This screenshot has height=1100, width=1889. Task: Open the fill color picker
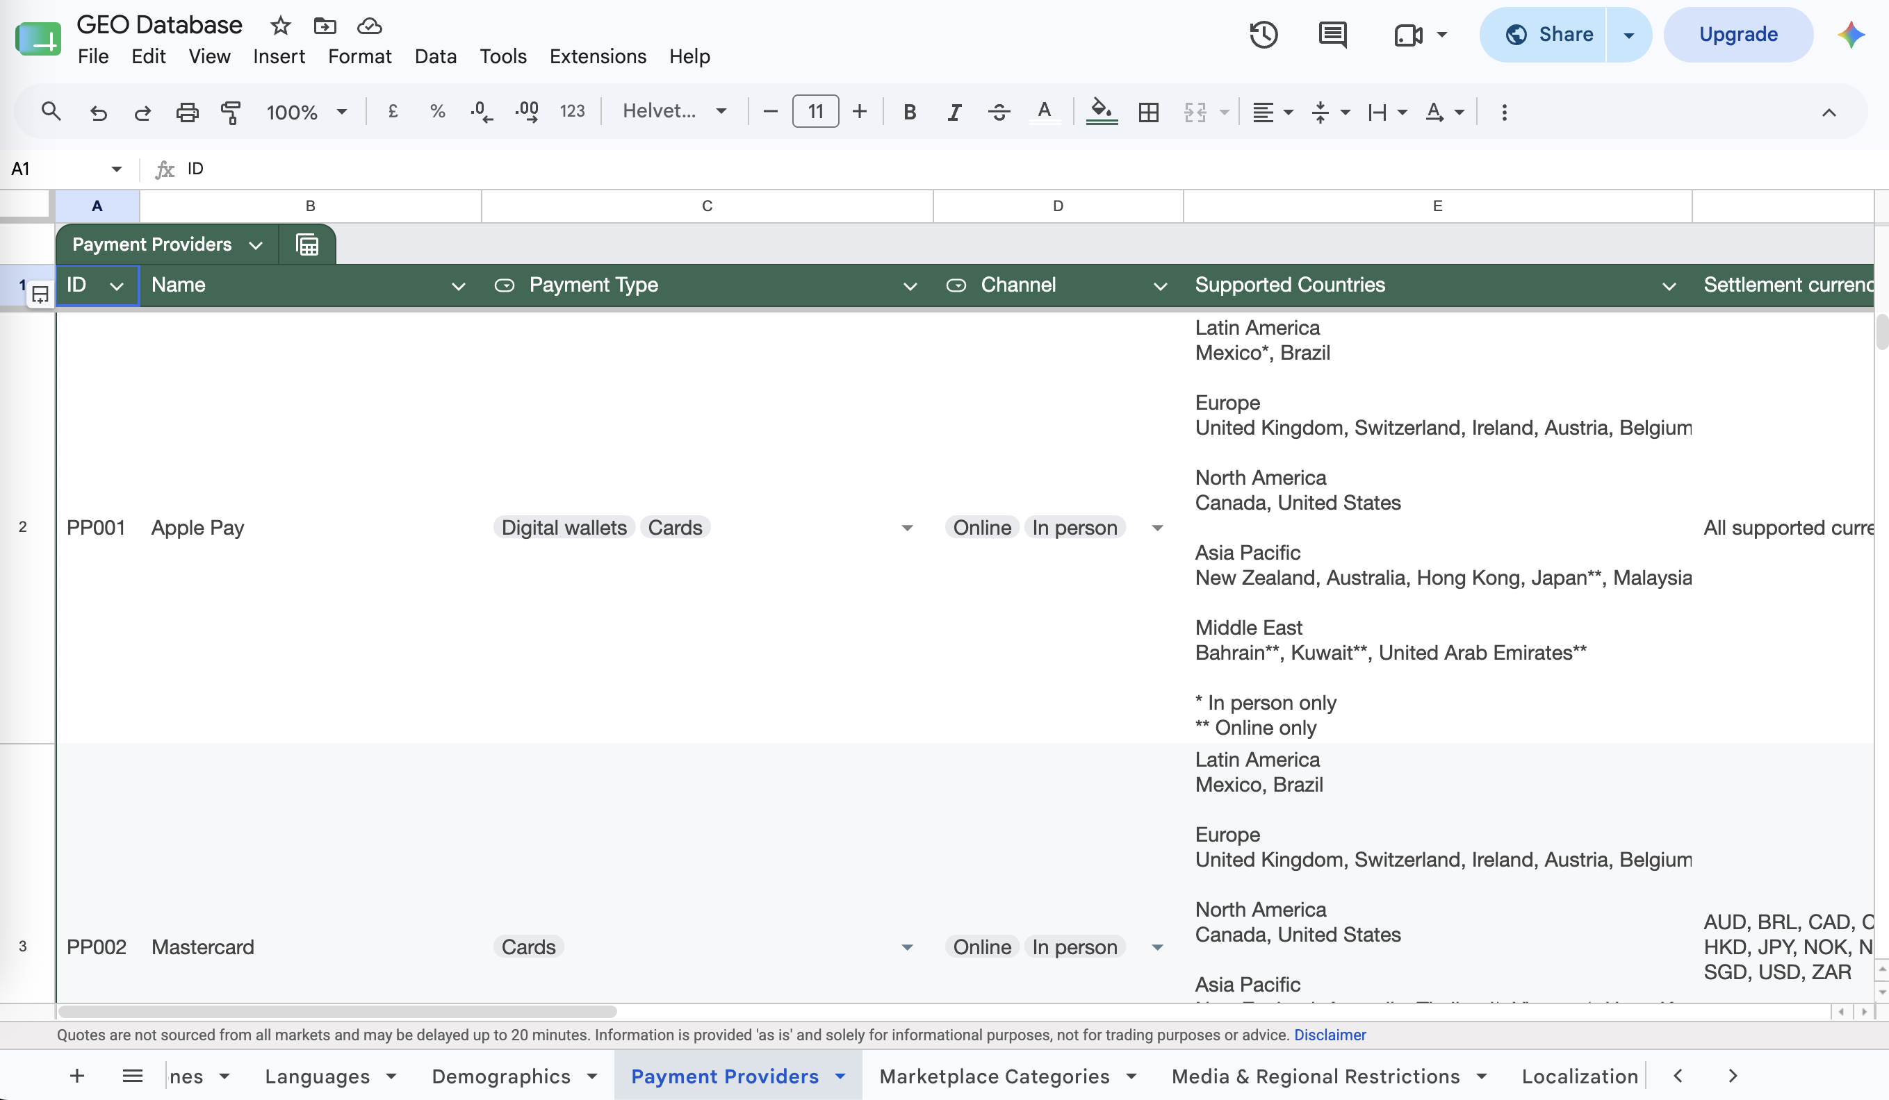(x=1101, y=112)
